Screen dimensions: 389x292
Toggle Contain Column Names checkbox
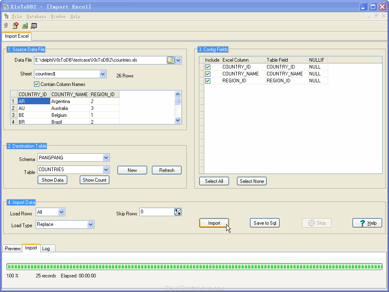(x=37, y=84)
